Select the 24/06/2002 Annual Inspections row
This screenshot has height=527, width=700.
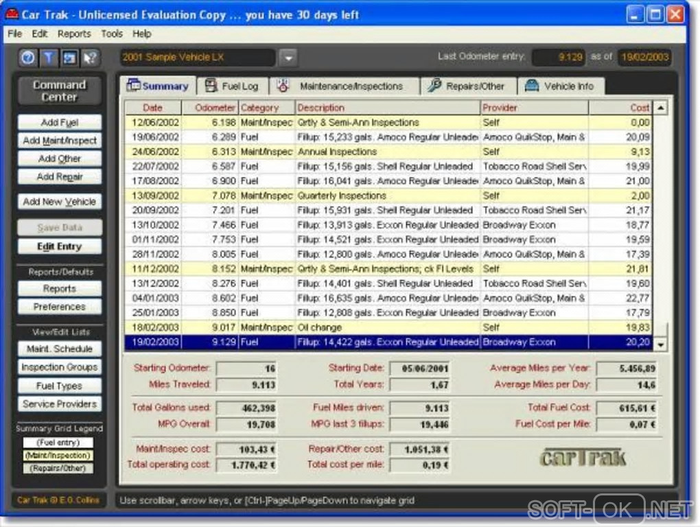(x=388, y=152)
